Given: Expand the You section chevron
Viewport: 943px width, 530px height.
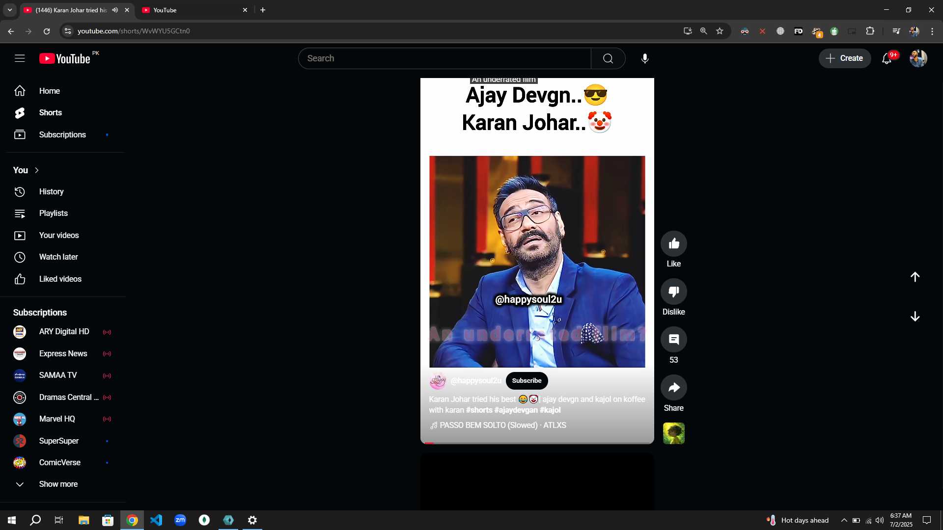Looking at the screenshot, I should pyautogui.click(x=37, y=170).
